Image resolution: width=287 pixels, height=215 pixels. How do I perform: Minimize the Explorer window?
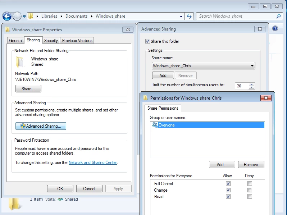(x=253, y=6)
